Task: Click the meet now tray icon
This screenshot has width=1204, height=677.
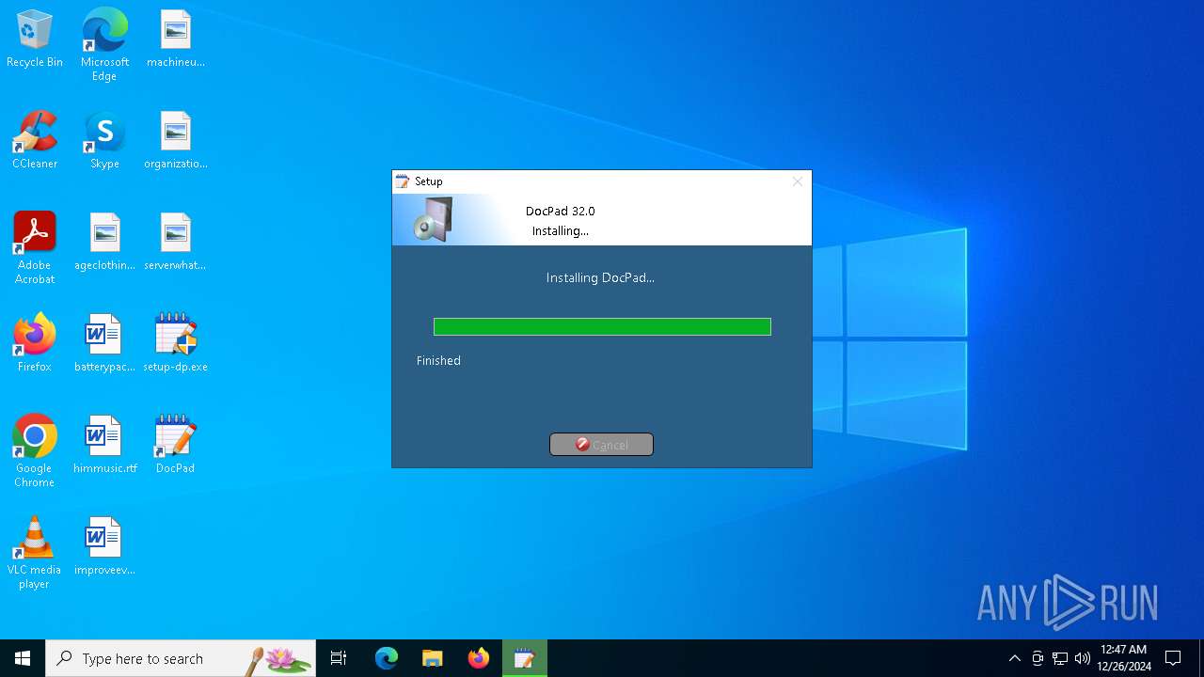Action: (x=1038, y=658)
